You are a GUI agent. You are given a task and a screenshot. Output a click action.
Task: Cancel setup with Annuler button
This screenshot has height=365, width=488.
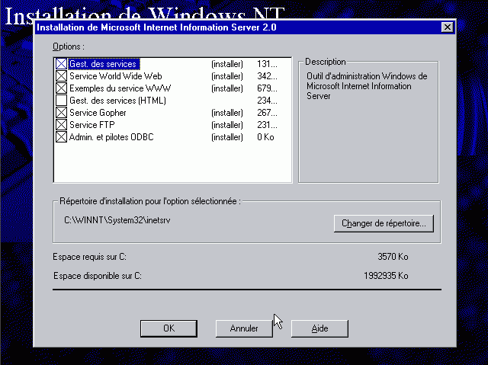click(244, 328)
